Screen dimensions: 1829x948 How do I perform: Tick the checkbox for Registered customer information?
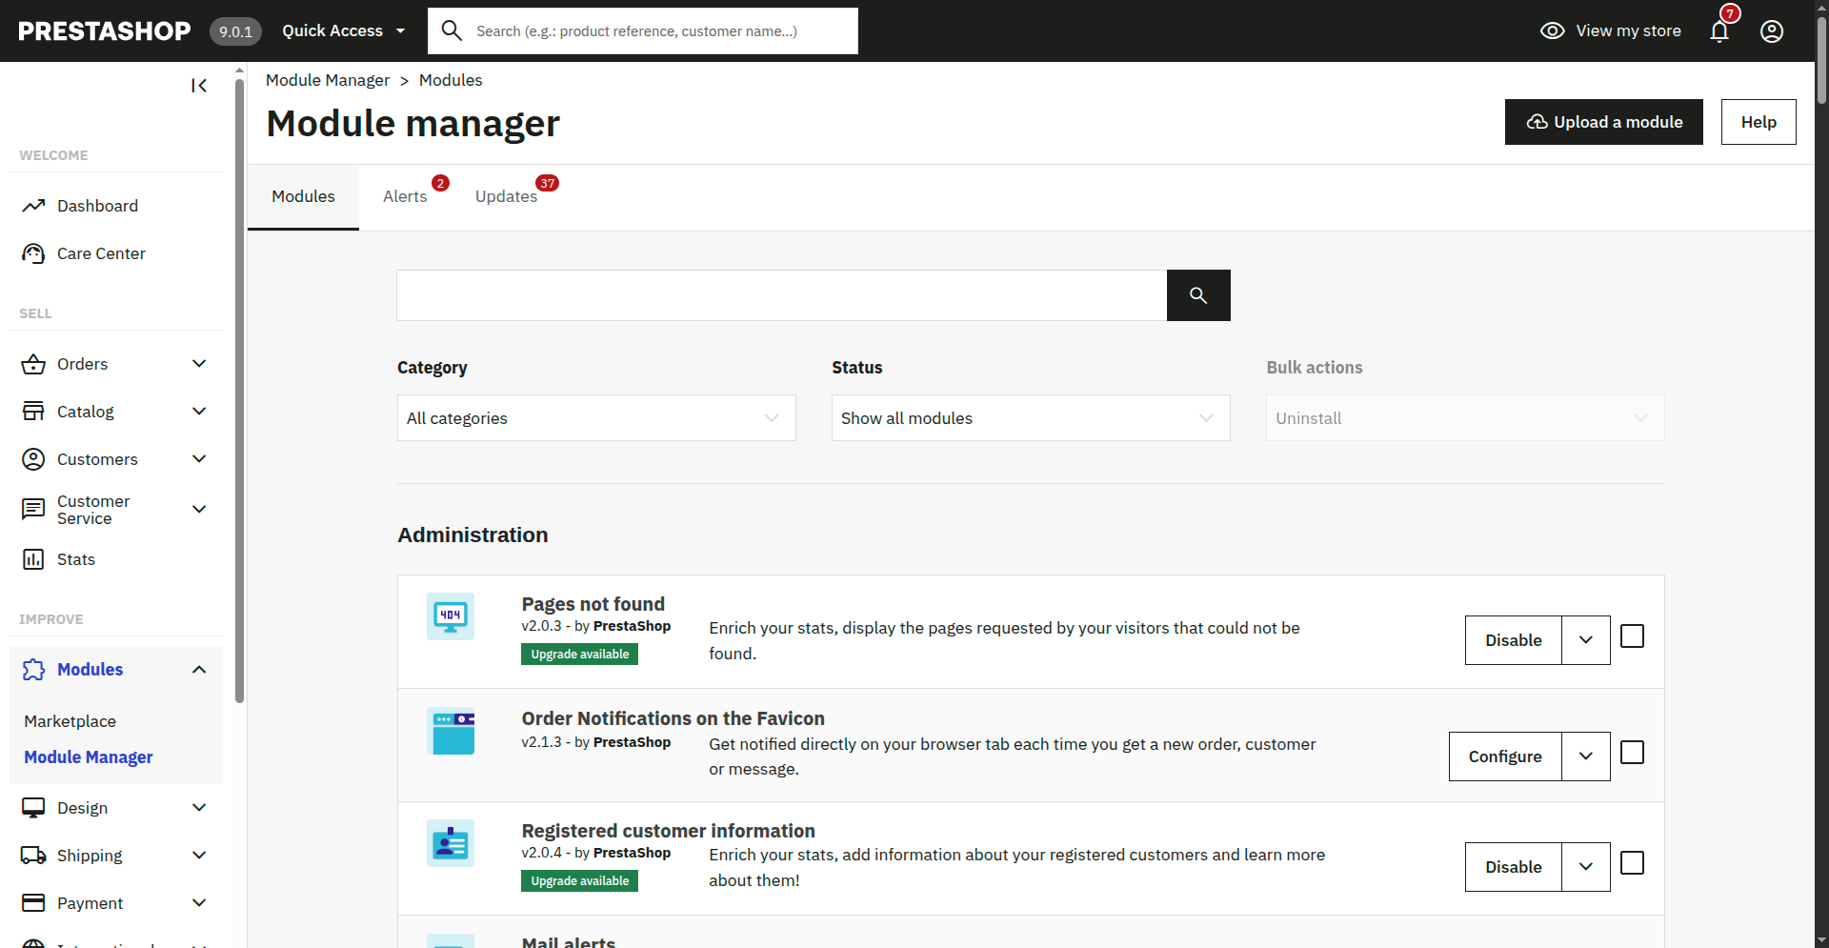tap(1632, 863)
